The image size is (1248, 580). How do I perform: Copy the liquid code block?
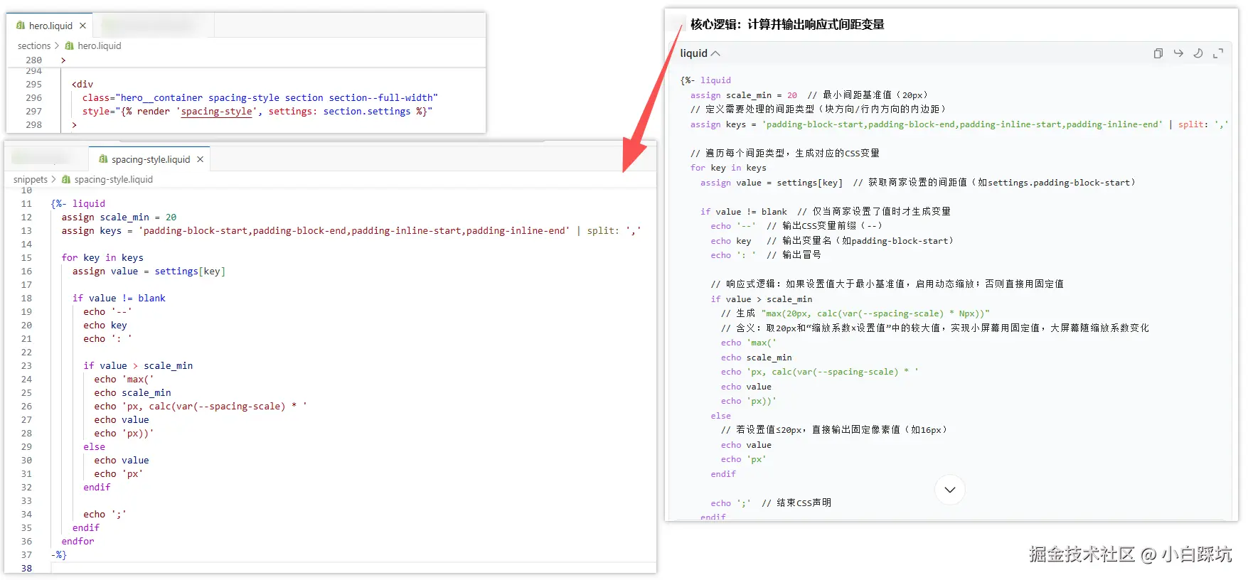pos(1158,53)
